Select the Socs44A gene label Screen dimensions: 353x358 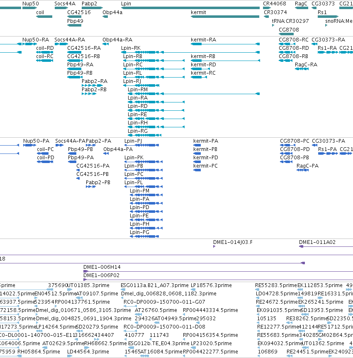tap(65, 4)
